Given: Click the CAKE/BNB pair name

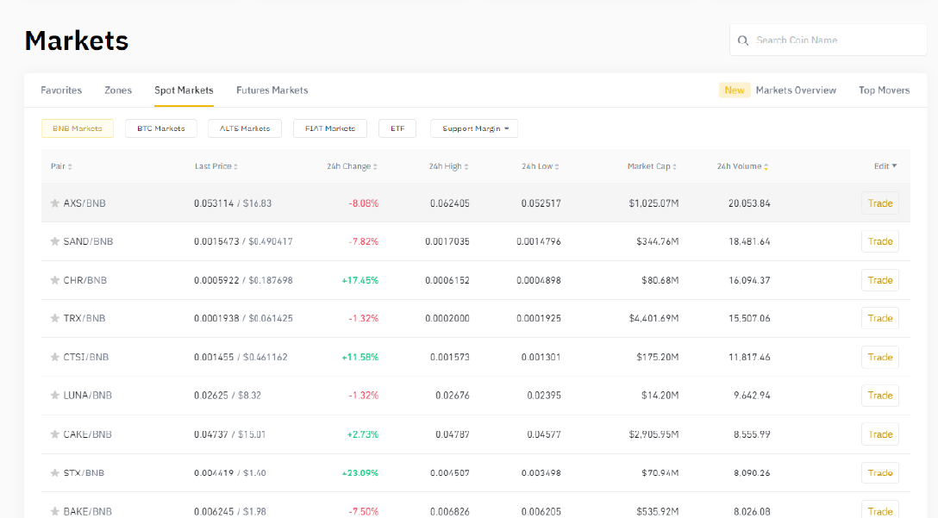Looking at the screenshot, I should [x=87, y=434].
